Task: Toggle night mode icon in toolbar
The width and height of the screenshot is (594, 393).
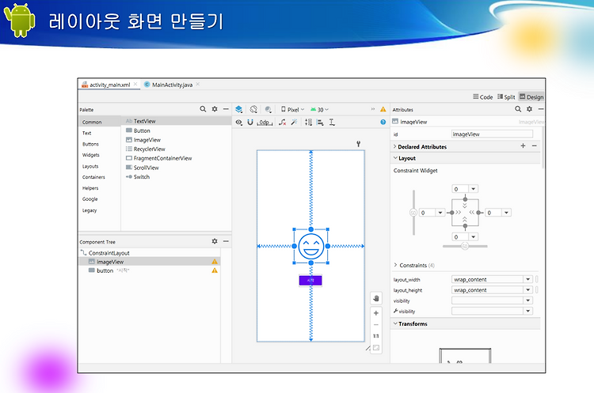Action: 268,109
